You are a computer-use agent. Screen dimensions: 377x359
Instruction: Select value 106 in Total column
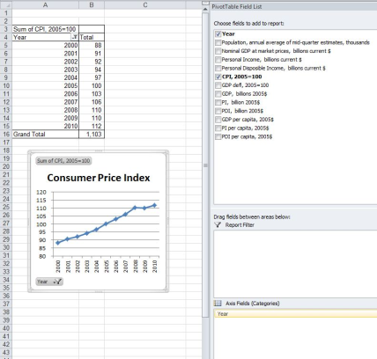click(92, 102)
